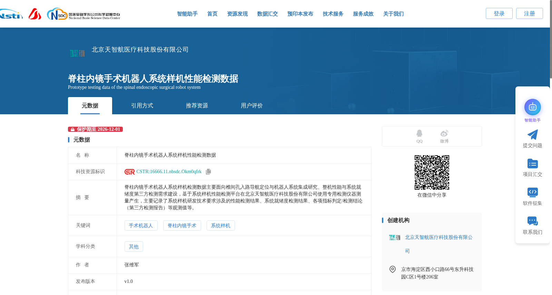Click the 登录 button
Viewport: 552px width, 295px height.
click(499, 13)
